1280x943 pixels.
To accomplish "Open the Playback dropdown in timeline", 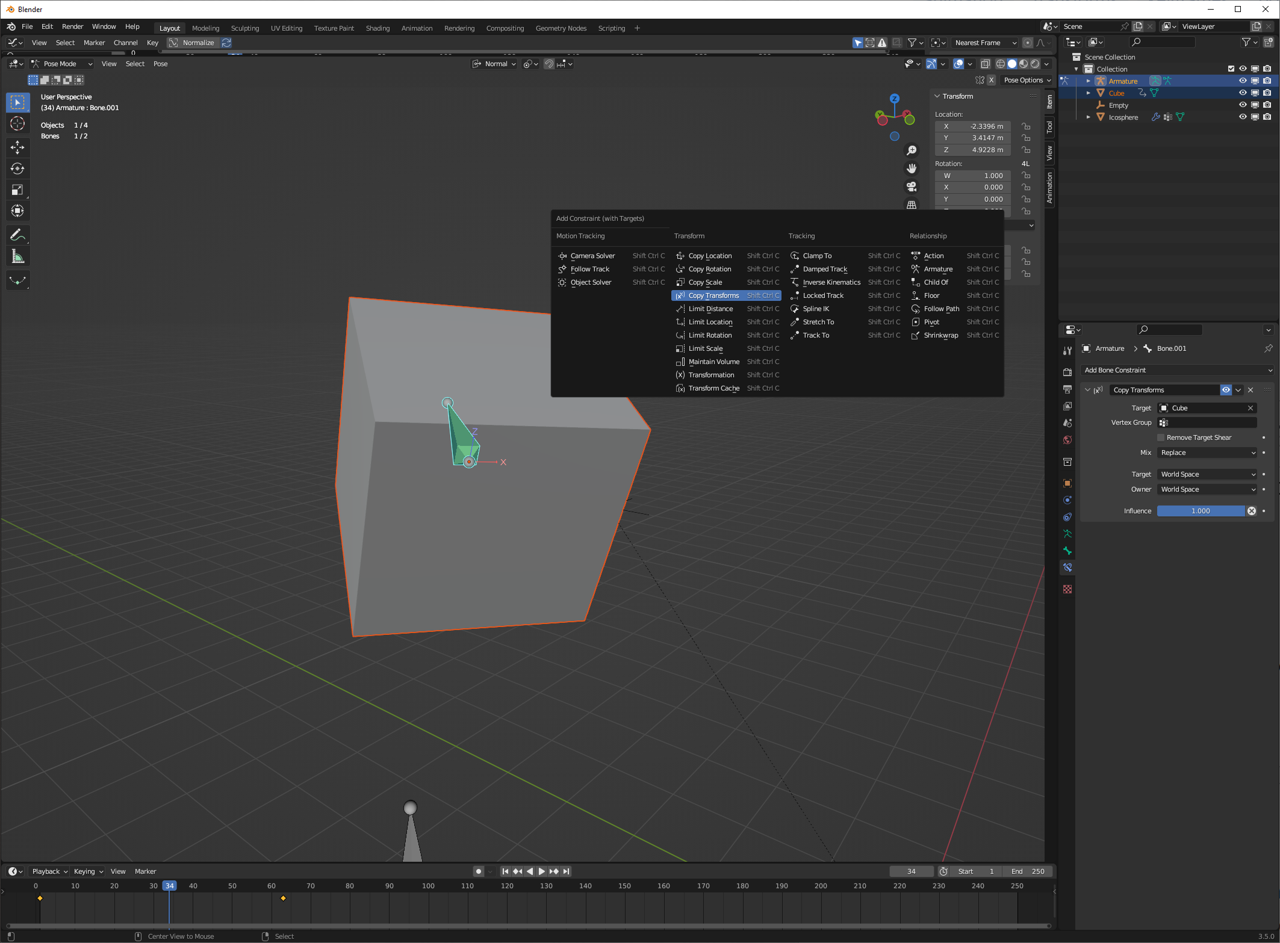I will coord(49,871).
